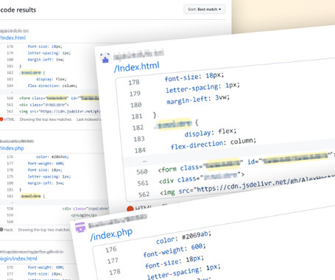Click 'display: flex;' in small /index.html result
Image resolution: width=335 pixels, height=280 pixels.
51,79
